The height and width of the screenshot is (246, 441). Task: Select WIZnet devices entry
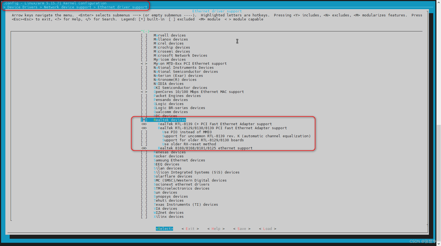[168, 213]
